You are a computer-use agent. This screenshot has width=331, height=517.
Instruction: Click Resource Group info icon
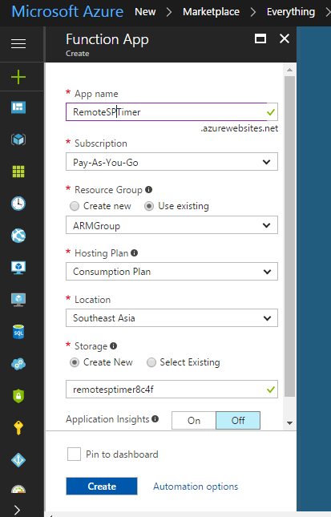149,190
